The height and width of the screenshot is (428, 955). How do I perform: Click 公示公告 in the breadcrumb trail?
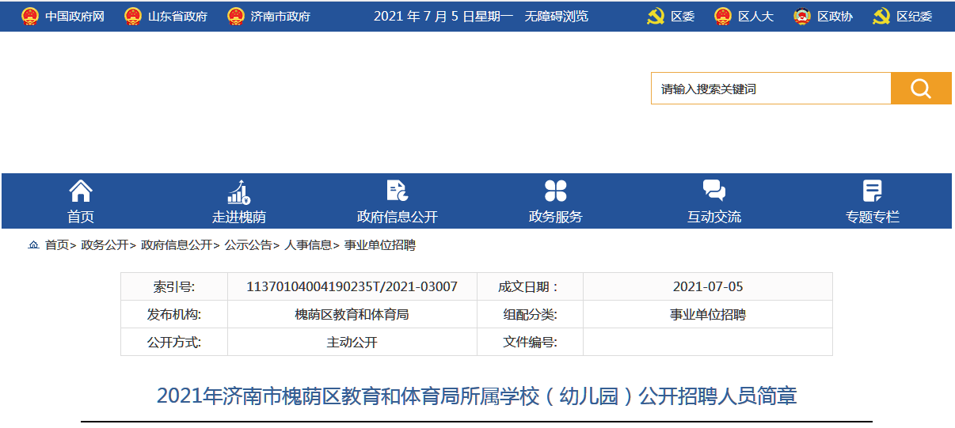pyautogui.click(x=248, y=245)
